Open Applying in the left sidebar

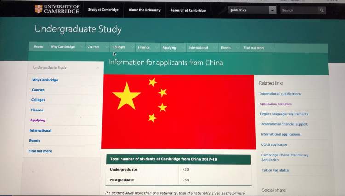38,120
